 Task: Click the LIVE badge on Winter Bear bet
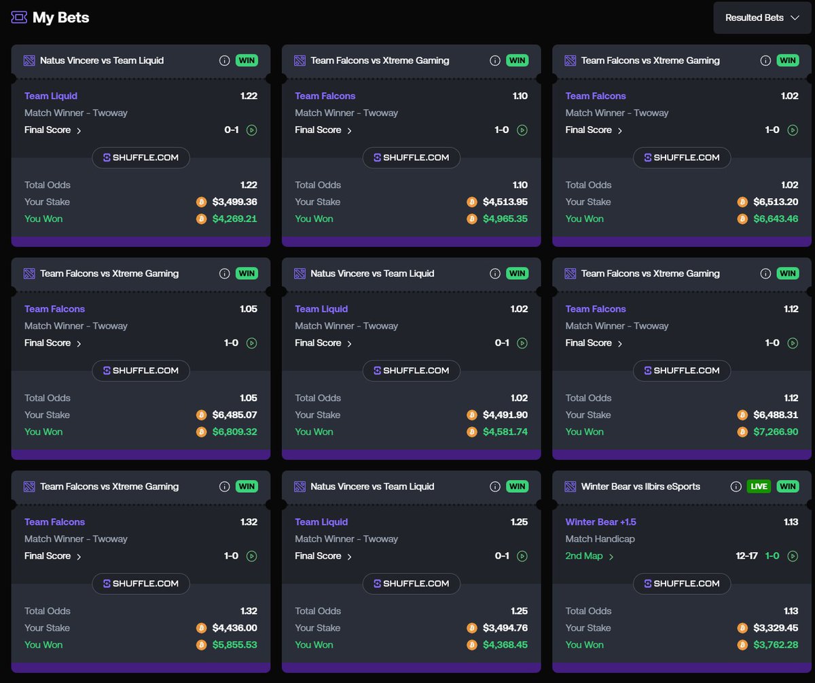(x=759, y=487)
